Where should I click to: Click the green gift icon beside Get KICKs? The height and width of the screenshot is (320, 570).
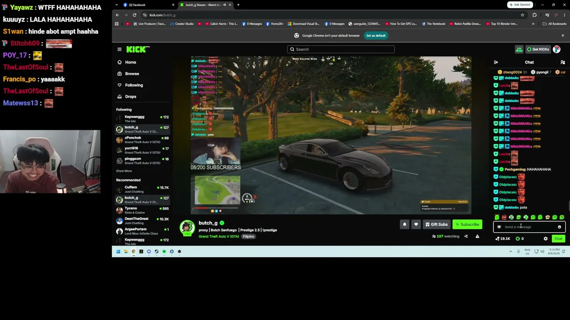pyautogui.click(x=519, y=49)
